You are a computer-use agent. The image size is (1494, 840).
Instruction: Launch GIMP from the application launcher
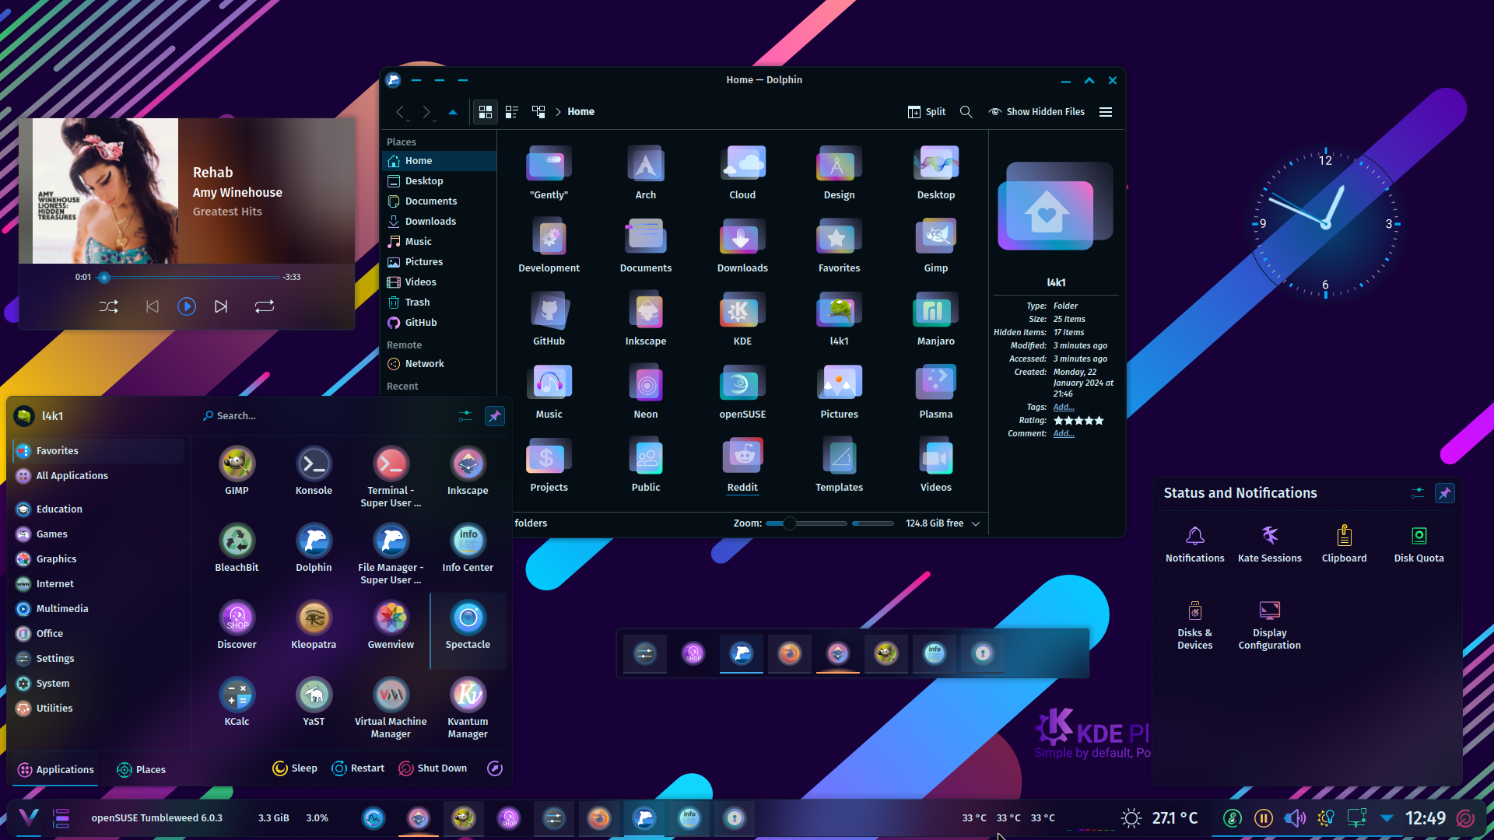[x=237, y=471]
